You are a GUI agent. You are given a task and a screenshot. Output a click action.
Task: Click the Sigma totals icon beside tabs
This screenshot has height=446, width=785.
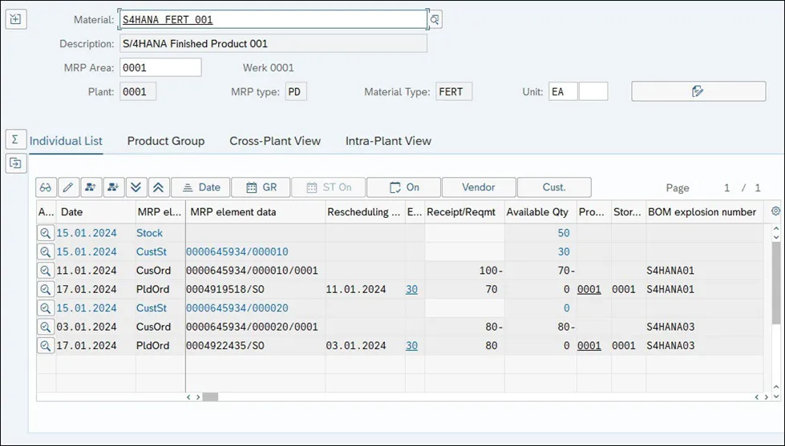pyautogui.click(x=15, y=139)
